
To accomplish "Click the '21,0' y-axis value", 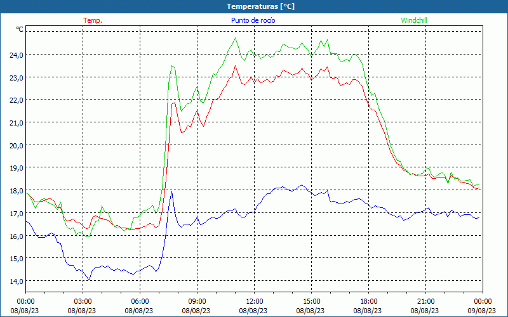I will point(17,123).
